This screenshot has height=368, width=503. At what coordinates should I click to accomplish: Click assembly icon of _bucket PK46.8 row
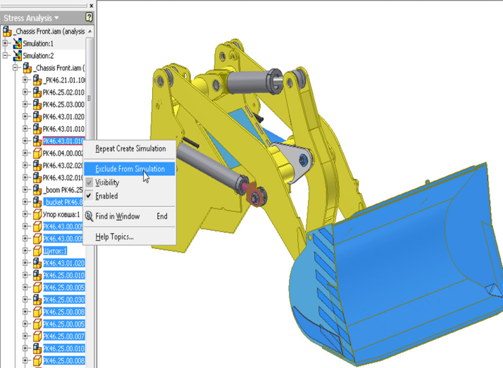(37, 202)
